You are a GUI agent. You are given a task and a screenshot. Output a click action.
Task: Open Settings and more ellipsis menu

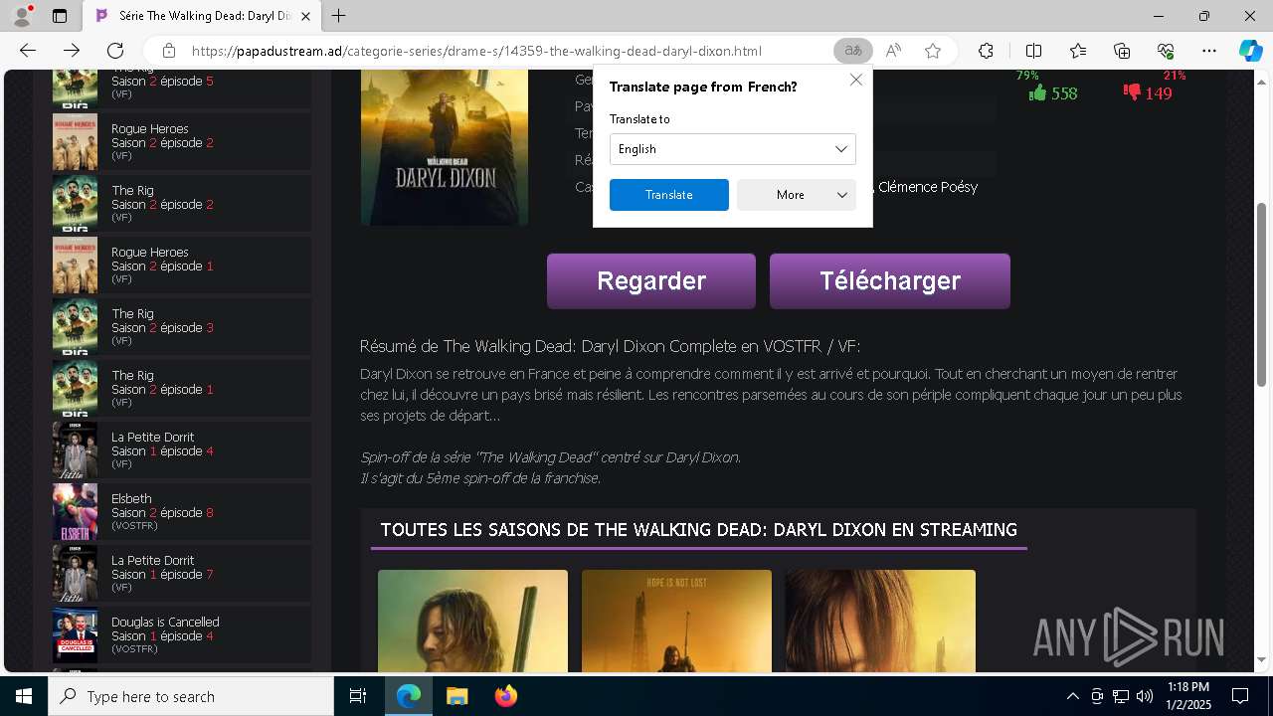coord(1209,51)
